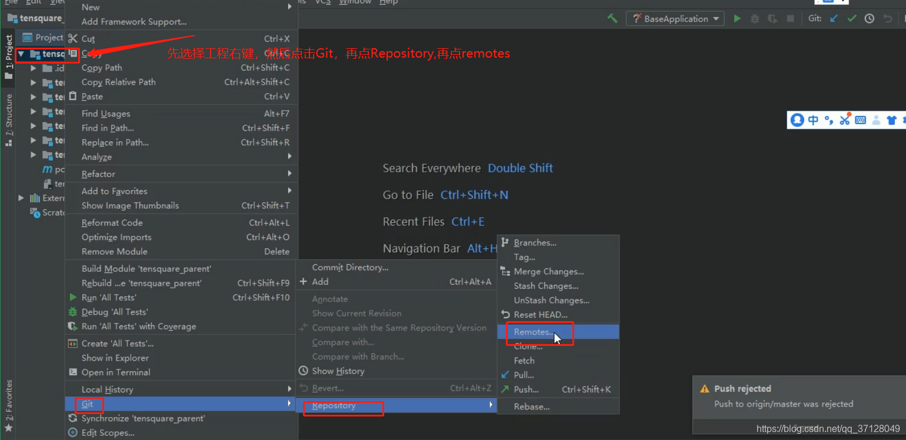Choose Branches... in Repository submenu

(558, 243)
